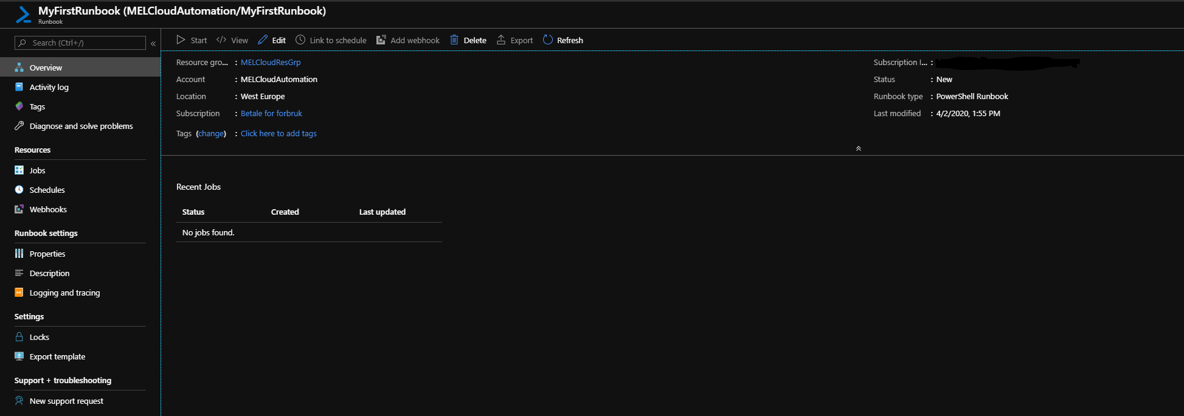Open the Tags menu item
This screenshot has height=416, width=1184.
coord(80,106)
